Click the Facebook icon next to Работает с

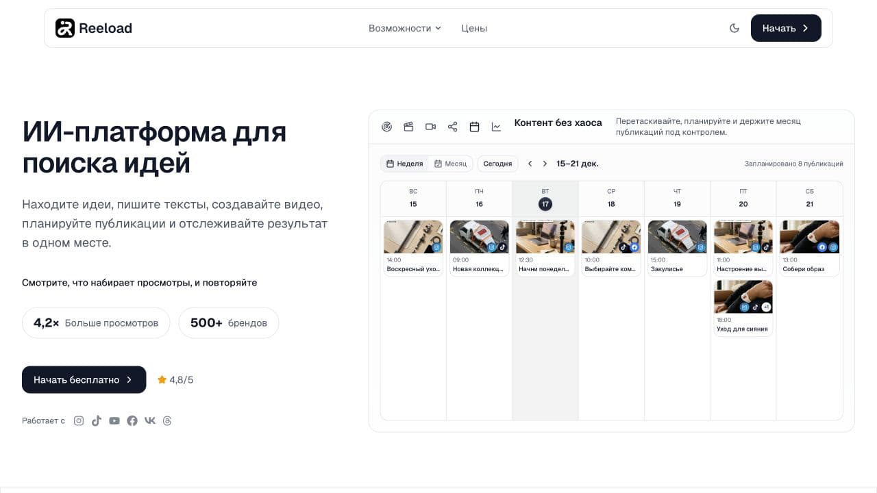132,420
